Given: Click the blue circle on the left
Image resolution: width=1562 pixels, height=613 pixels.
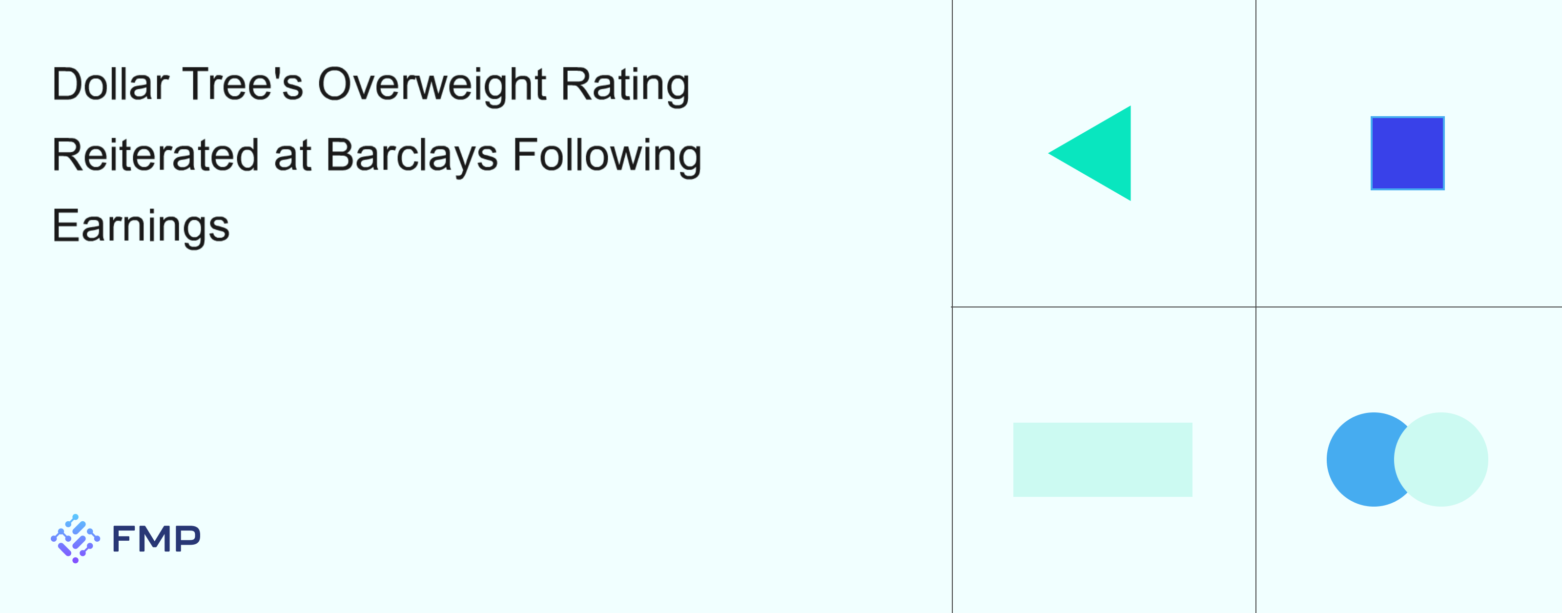Looking at the screenshot, I should pyautogui.click(x=1358, y=460).
